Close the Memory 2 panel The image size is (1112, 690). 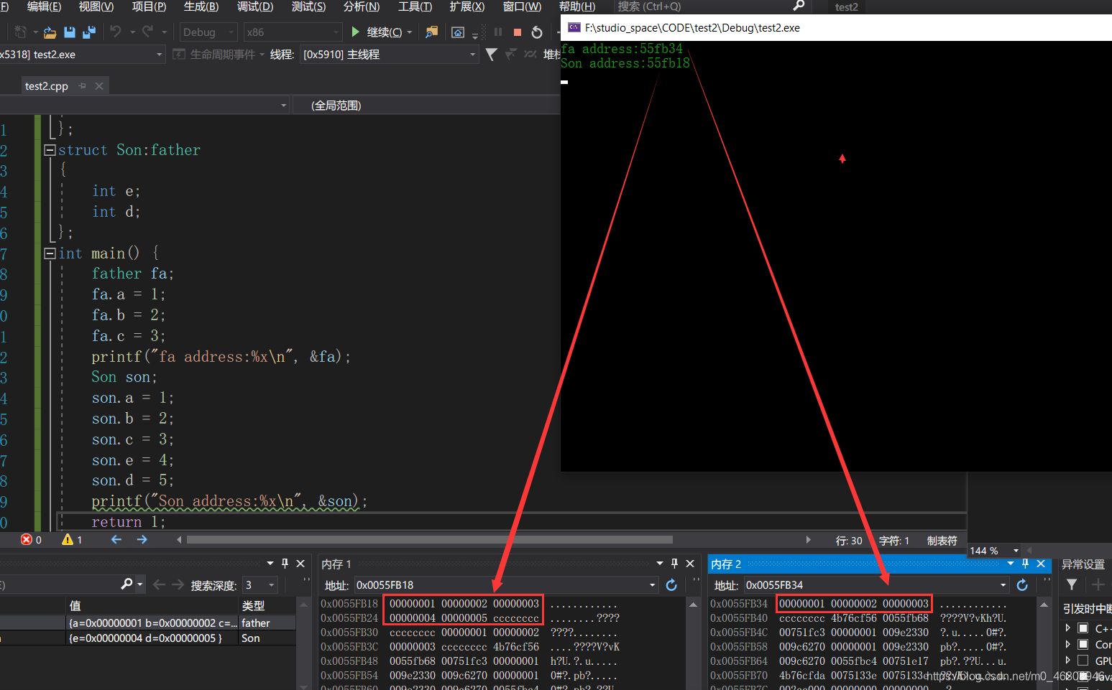tap(1041, 564)
